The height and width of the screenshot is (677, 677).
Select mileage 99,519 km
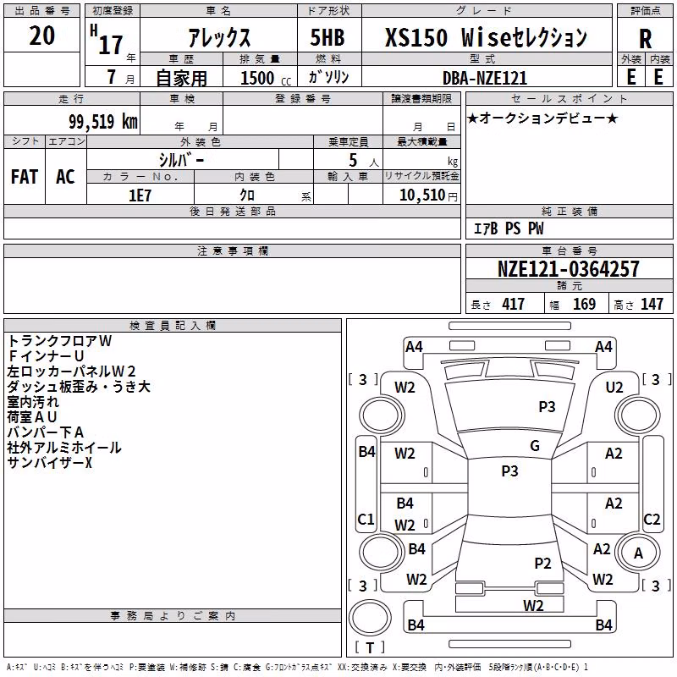(103, 122)
